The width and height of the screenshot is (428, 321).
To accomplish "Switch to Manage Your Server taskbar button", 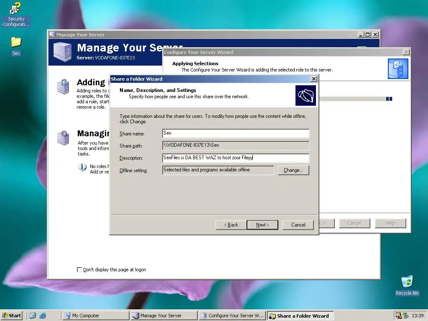I will tap(164, 316).
